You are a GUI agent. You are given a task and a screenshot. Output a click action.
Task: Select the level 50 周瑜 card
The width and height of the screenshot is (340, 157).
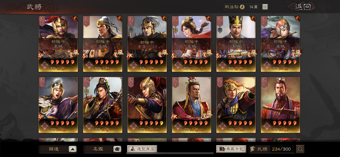coord(280,43)
